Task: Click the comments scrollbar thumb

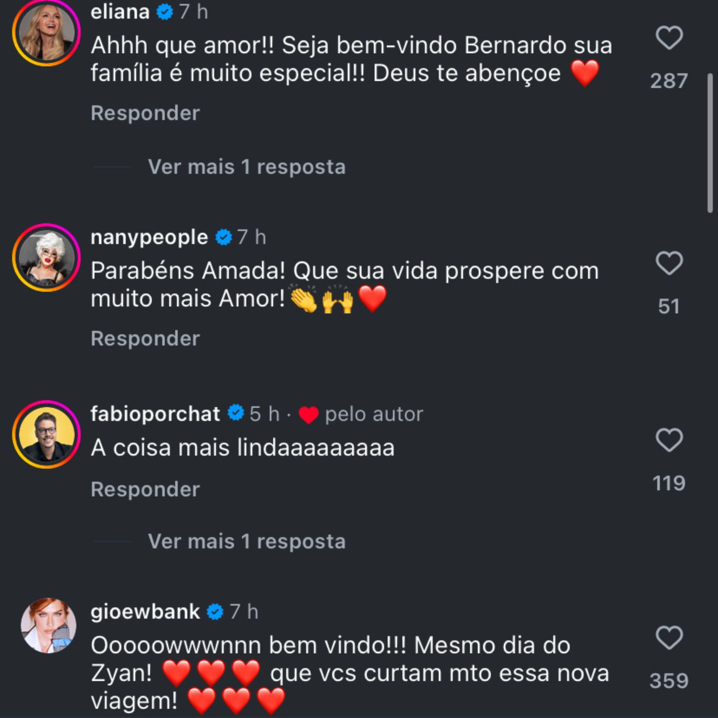Action: pyautogui.click(x=710, y=143)
